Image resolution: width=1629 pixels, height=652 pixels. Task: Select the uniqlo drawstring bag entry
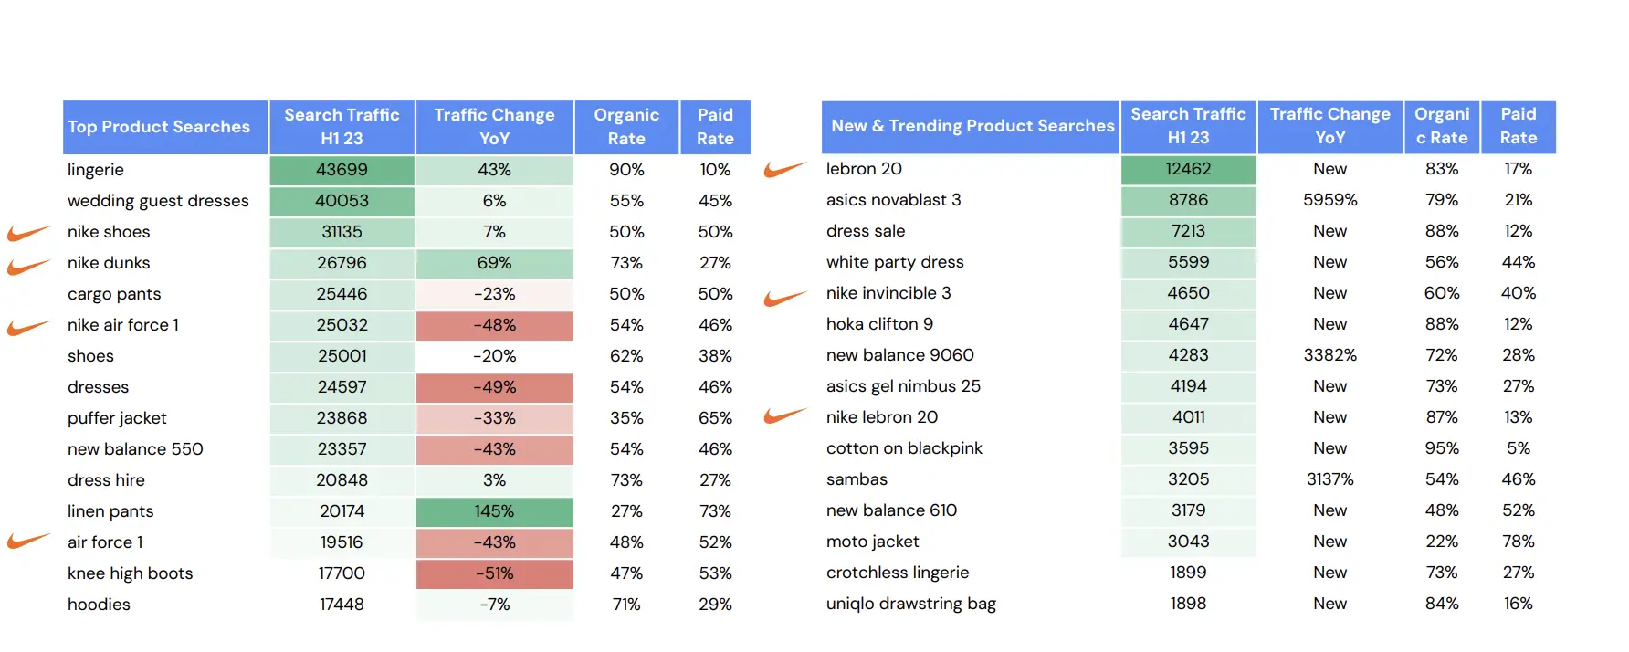point(910,604)
